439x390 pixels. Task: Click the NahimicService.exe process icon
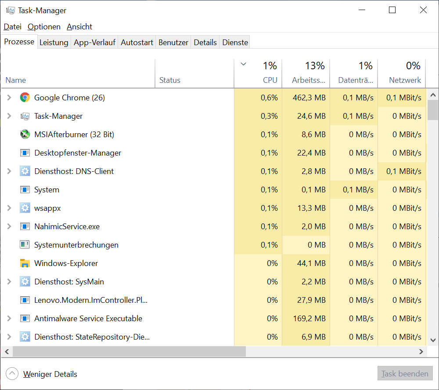pyautogui.click(x=25, y=226)
